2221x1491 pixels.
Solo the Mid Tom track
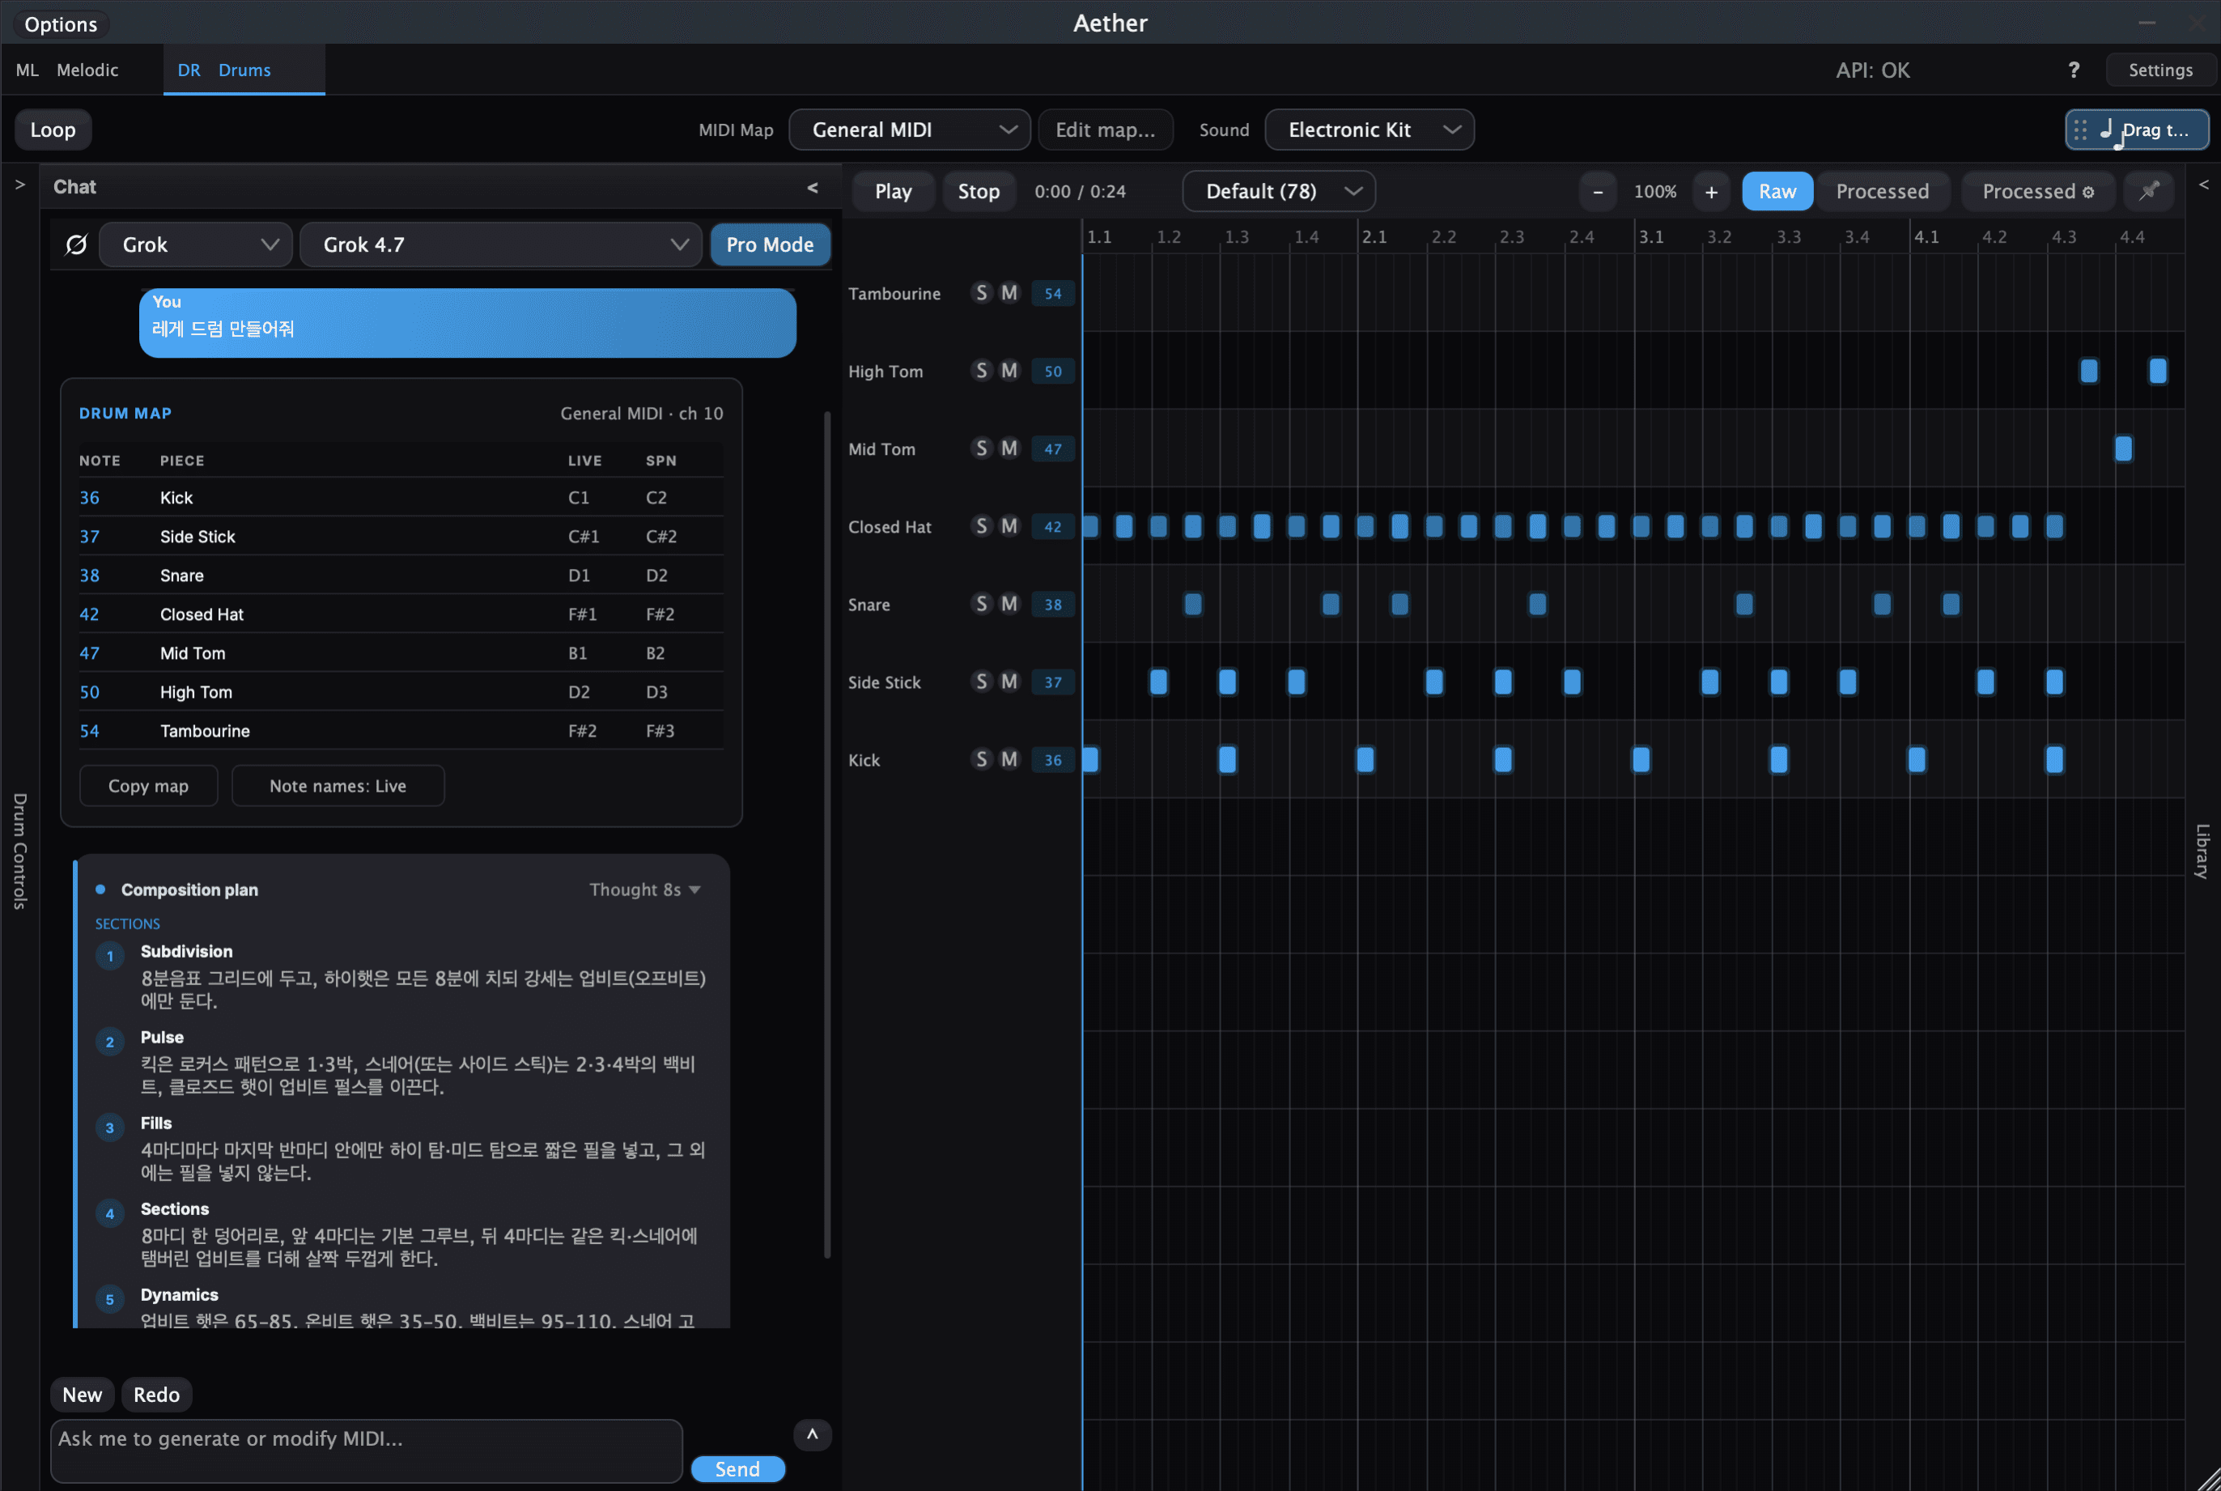[x=982, y=448]
